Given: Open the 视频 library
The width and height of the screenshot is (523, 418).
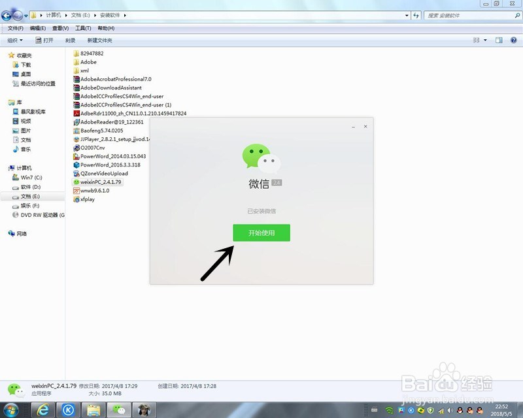Looking at the screenshot, I should 22,121.
